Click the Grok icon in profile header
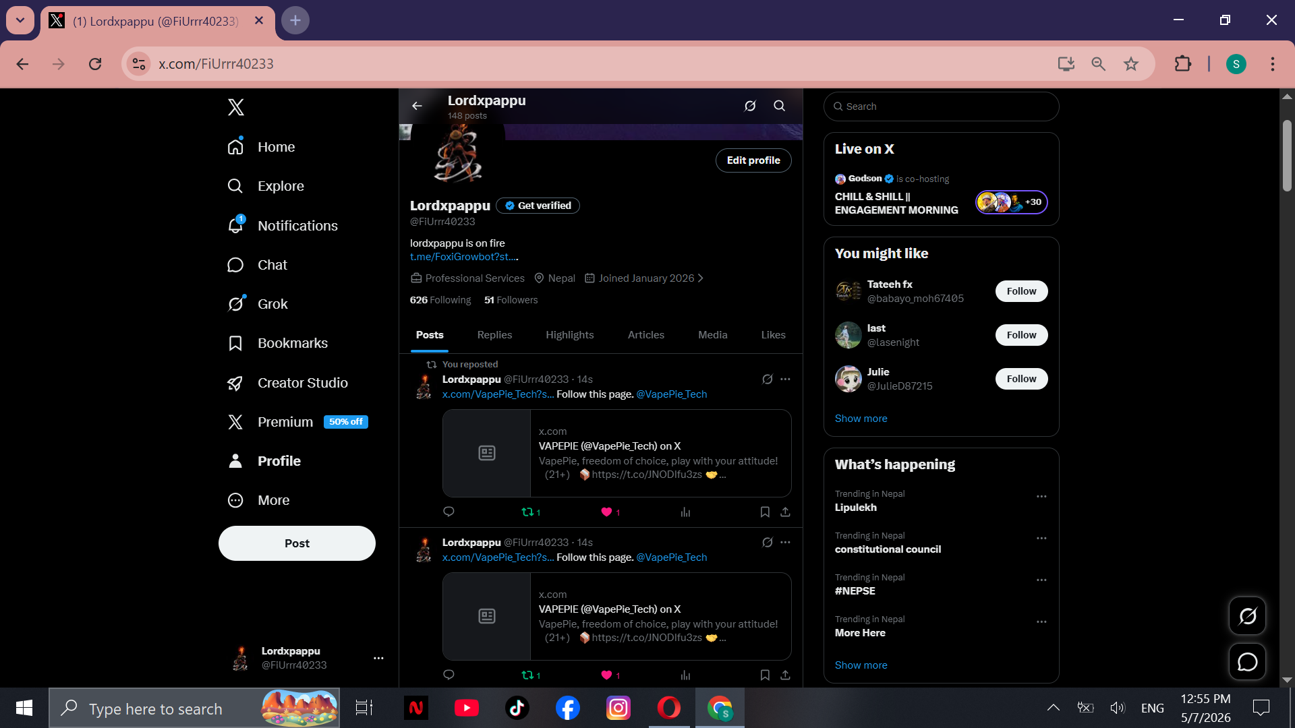 click(x=750, y=106)
